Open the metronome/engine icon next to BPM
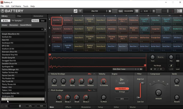This screenshot has height=109, width=183. 137,11
